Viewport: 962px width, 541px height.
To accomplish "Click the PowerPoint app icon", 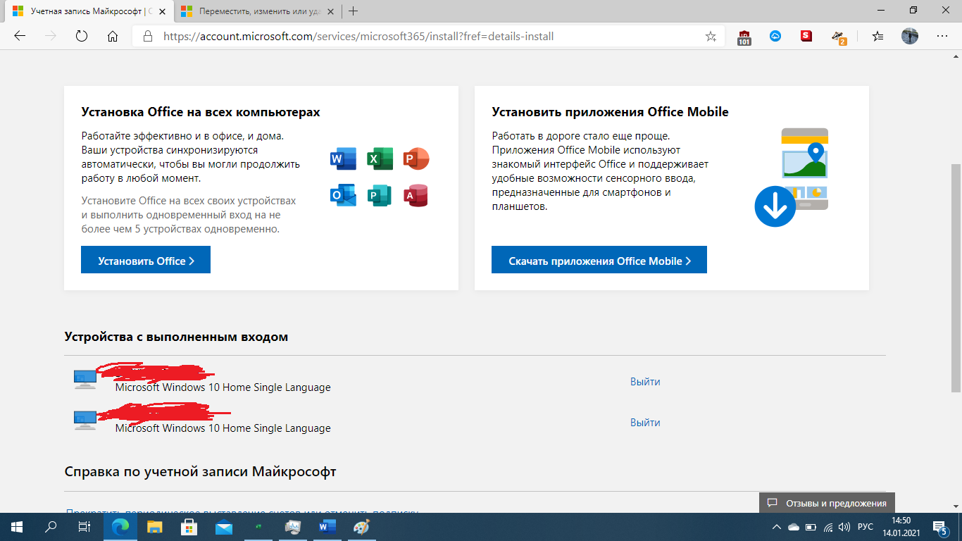I will (416, 159).
